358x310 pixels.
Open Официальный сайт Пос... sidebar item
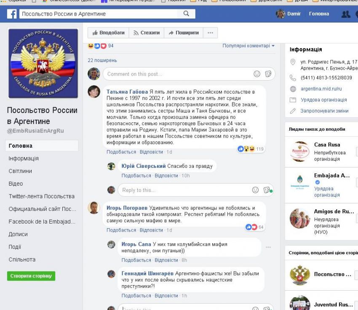click(43, 209)
